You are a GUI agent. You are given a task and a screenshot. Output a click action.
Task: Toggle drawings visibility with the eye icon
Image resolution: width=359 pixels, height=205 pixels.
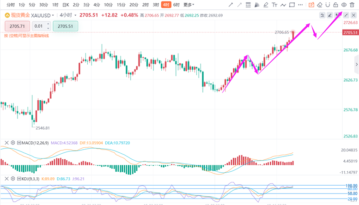pos(344,5)
